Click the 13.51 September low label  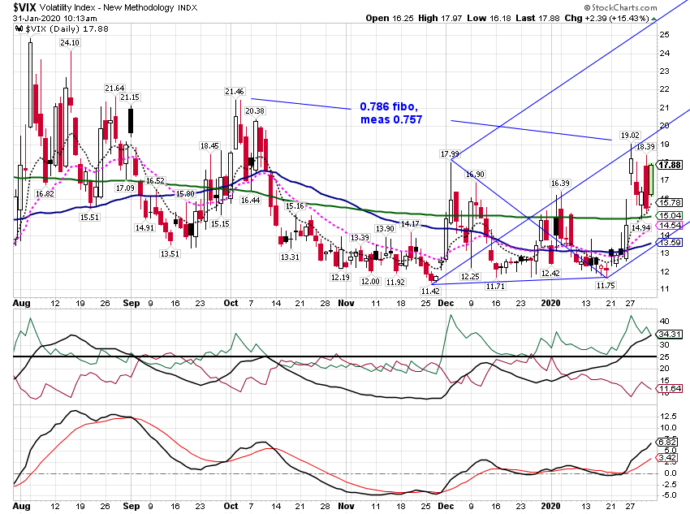point(170,253)
